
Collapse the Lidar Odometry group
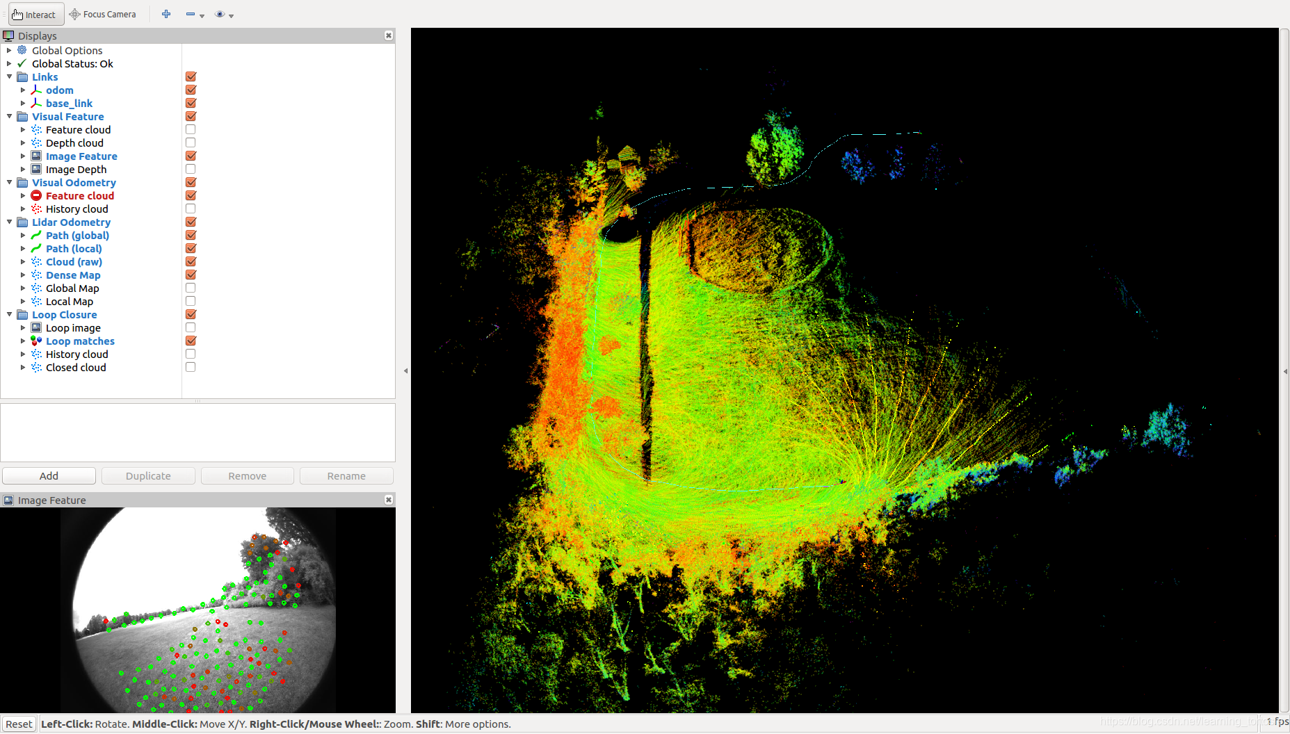click(x=9, y=222)
